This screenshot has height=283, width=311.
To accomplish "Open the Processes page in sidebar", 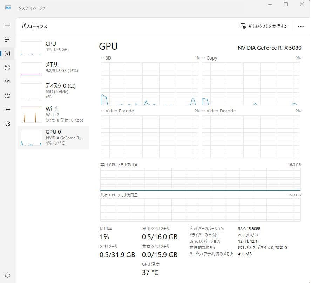I will [x=7, y=40].
